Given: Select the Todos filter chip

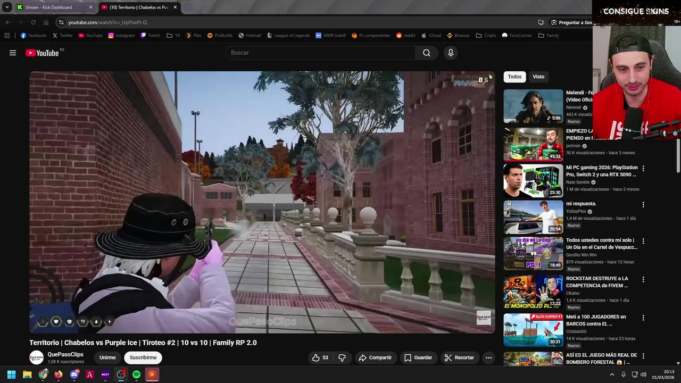Looking at the screenshot, I should coord(514,77).
